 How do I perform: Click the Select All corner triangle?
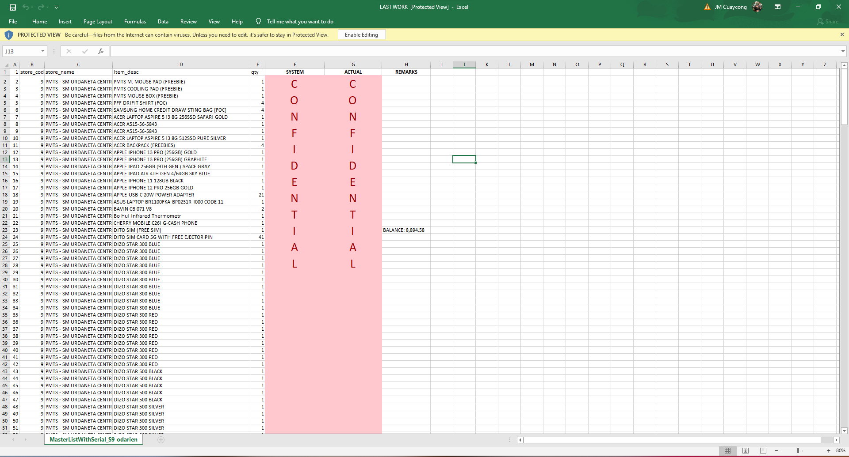pos(5,65)
